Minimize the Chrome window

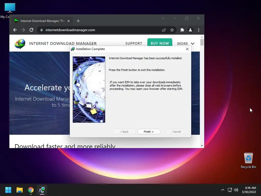[175, 18]
